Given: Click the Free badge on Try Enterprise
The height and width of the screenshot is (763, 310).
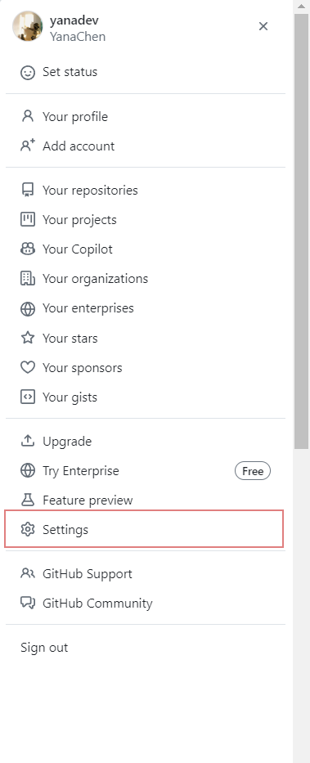Looking at the screenshot, I should [x=253, y=470].
